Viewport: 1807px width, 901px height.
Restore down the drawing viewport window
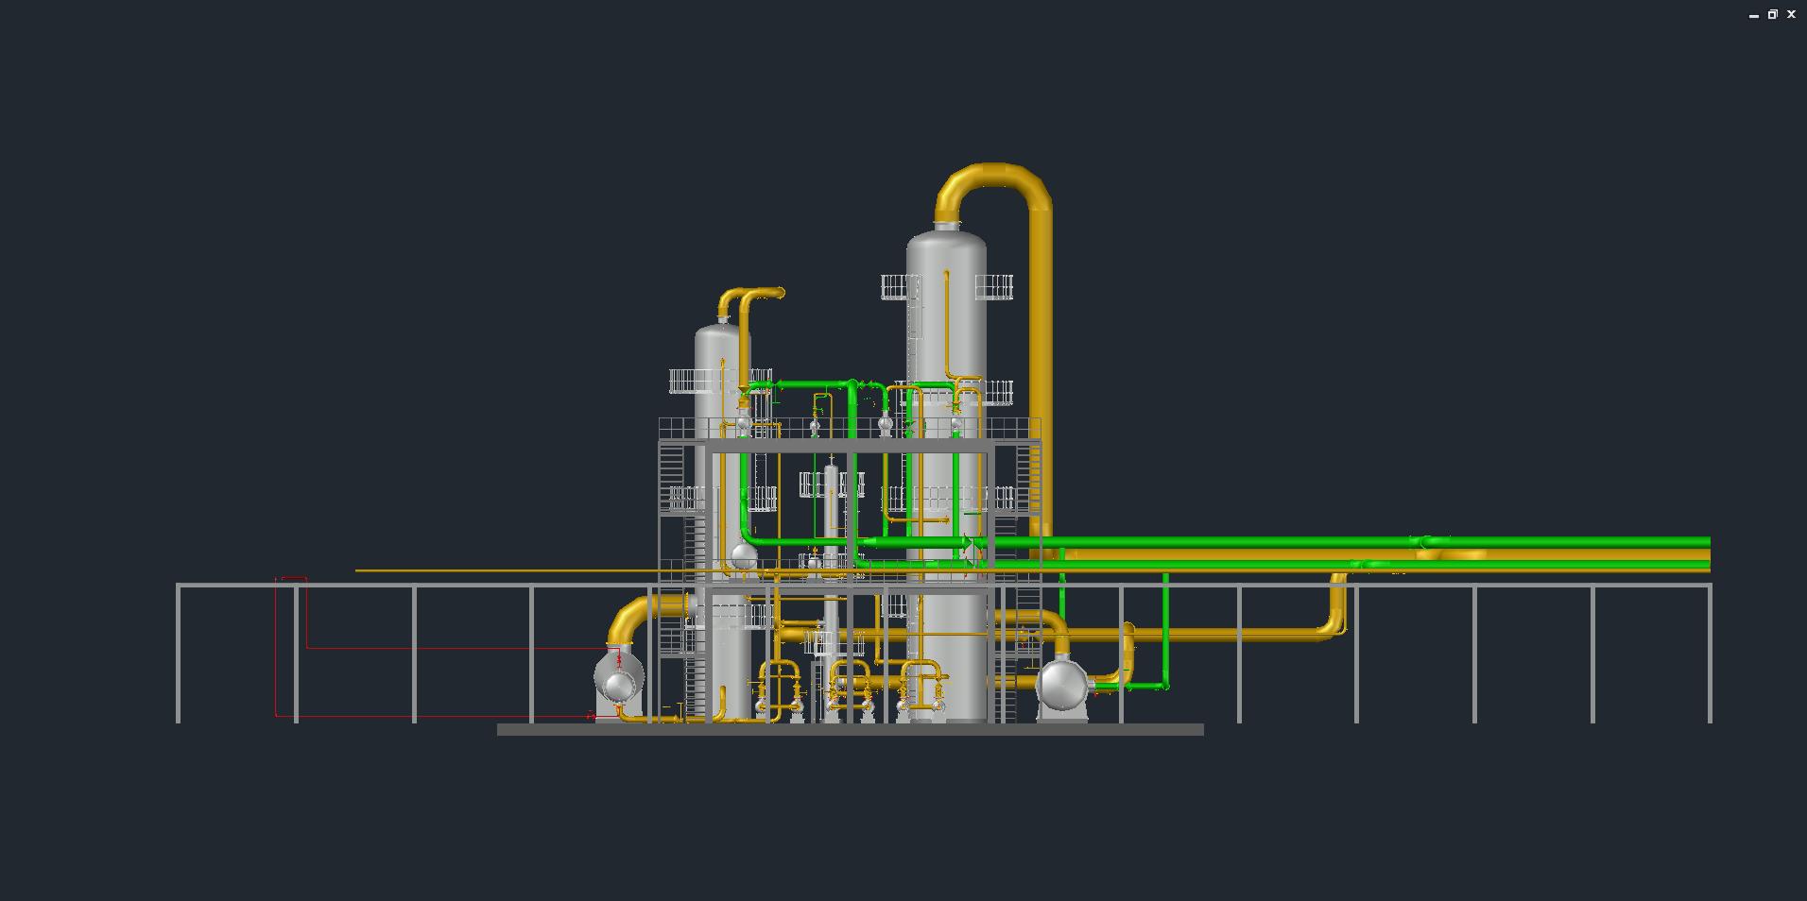pyautogui.click(x=1773, y=14)
